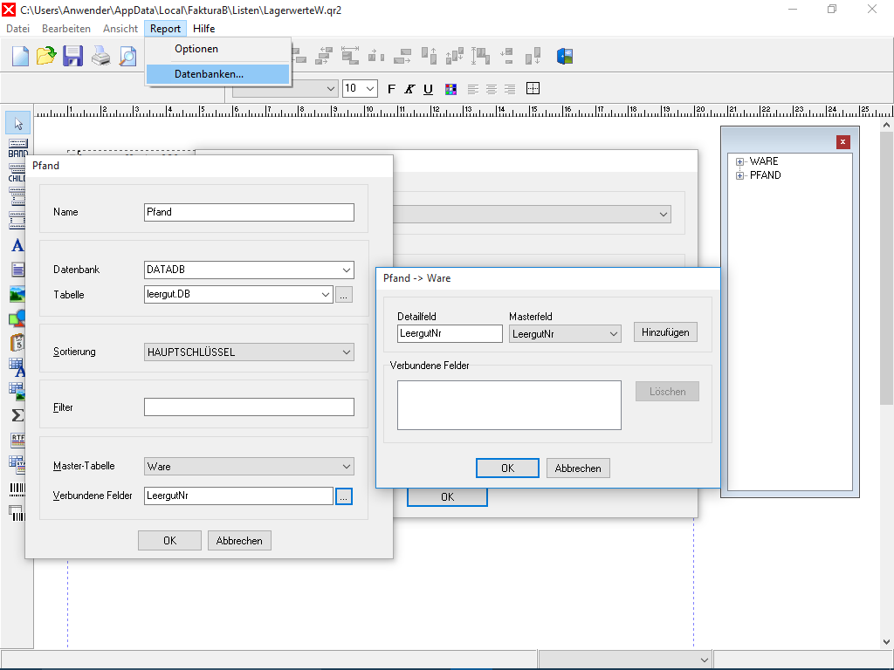This screenshot has height=670, width=894.
Task: Open the font color picker icon
Action: (450, 89)
